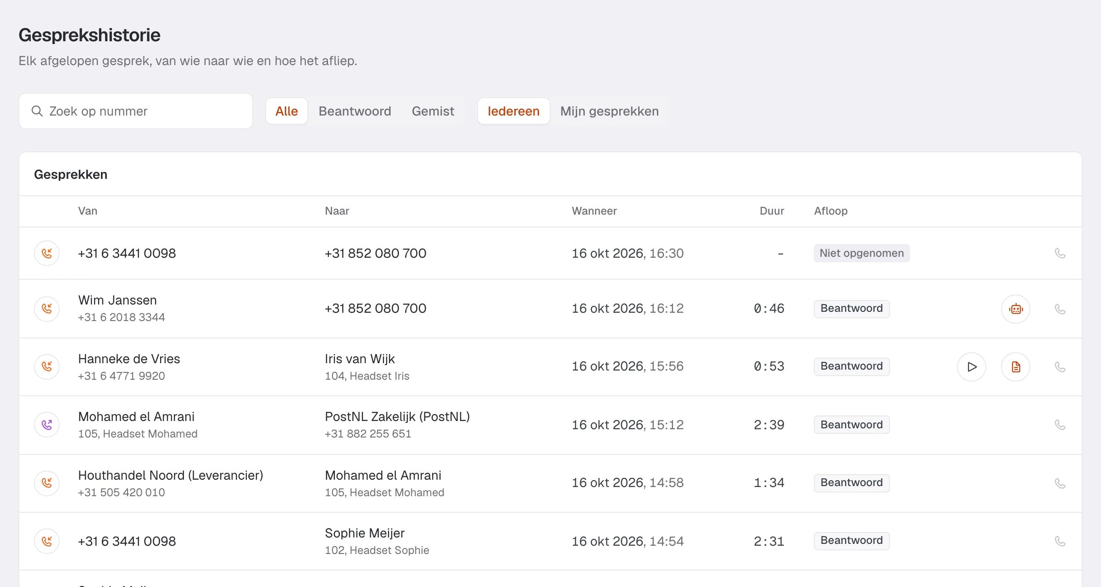The width and height of the screenshot is (1101, 587).
Task: Click caller name Wim Janssen
Action: click(x=117, y=300)
